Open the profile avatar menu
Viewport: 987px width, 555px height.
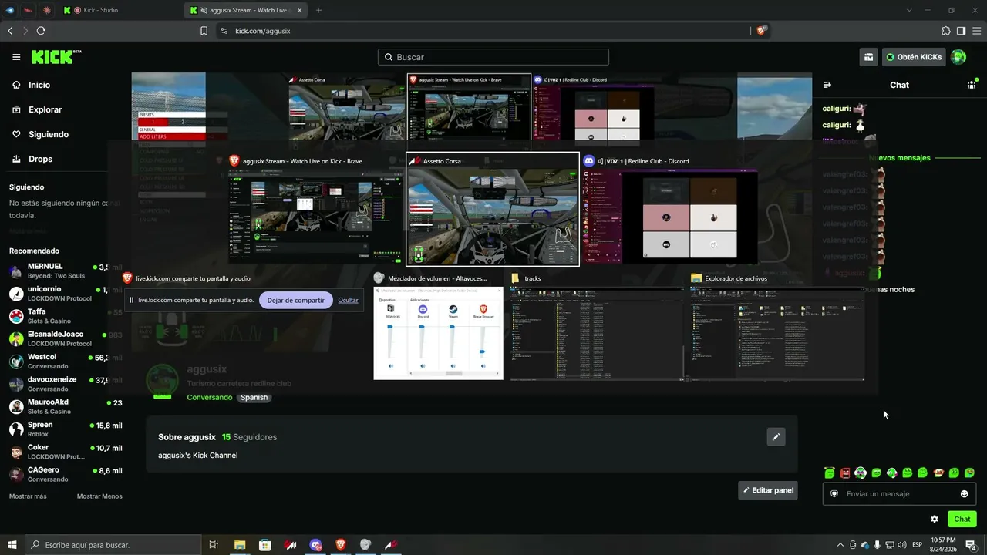958,57
